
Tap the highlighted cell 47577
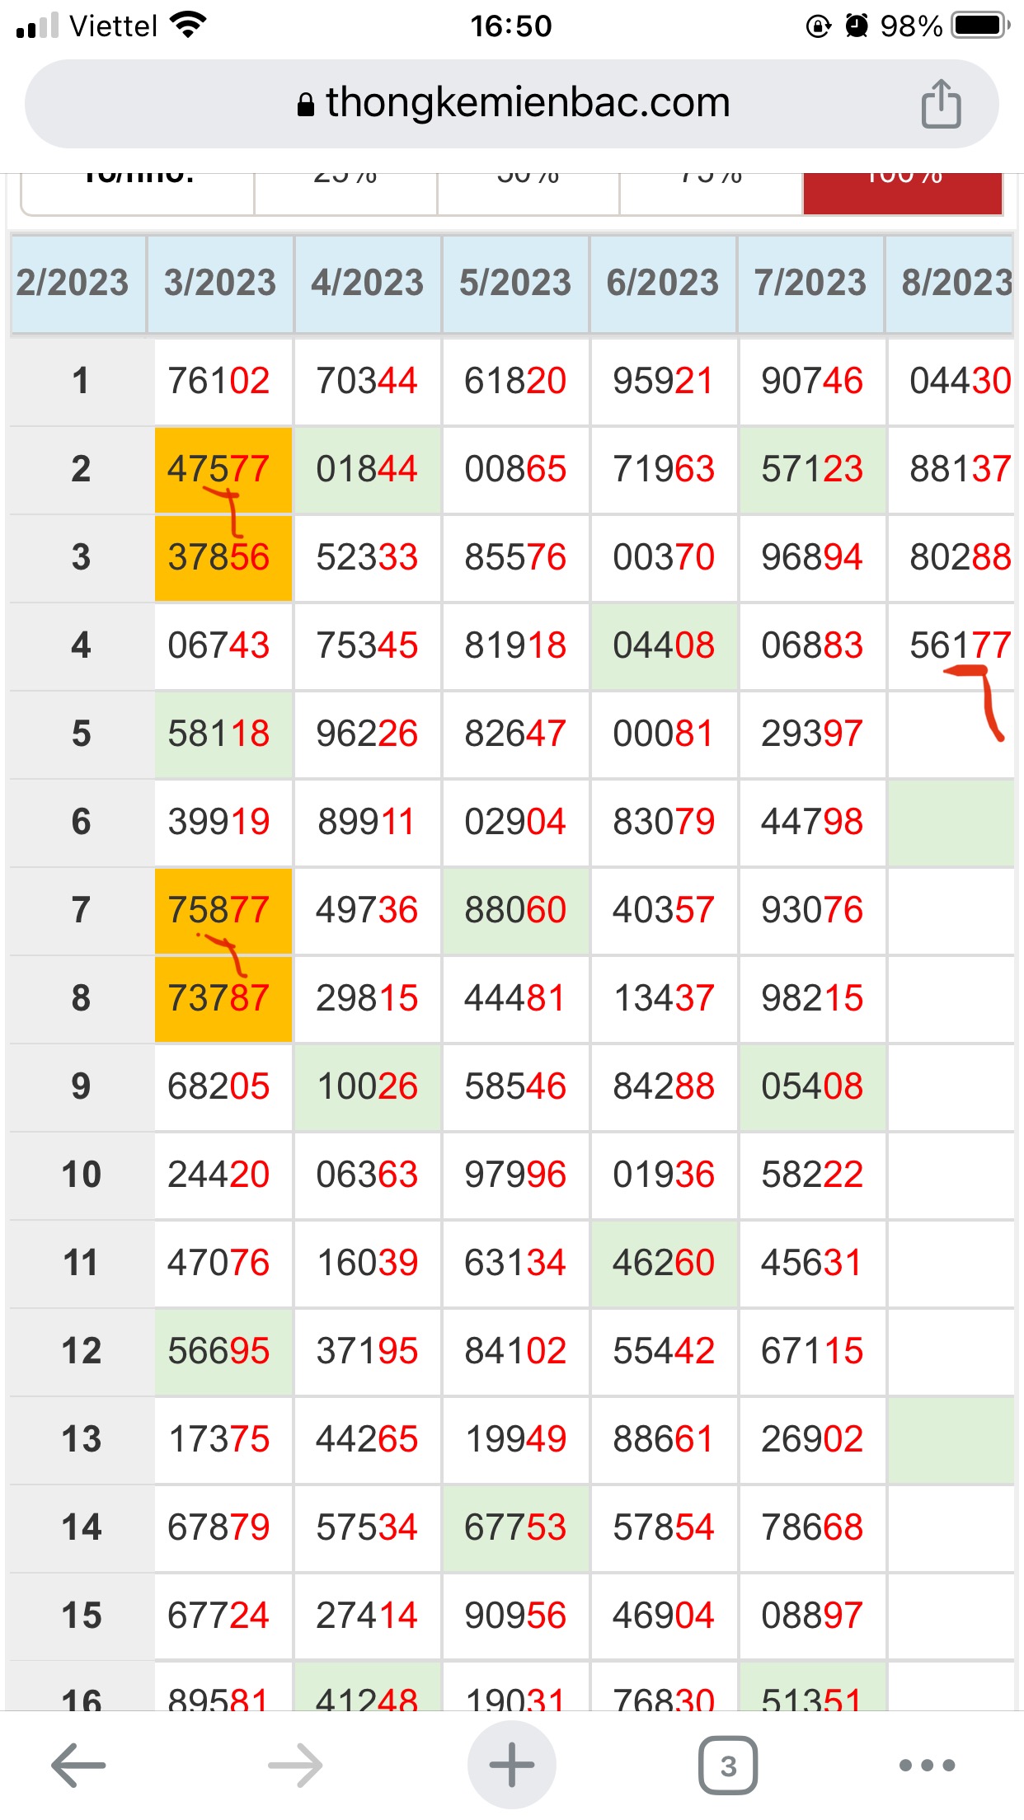(x=219, y=469)
